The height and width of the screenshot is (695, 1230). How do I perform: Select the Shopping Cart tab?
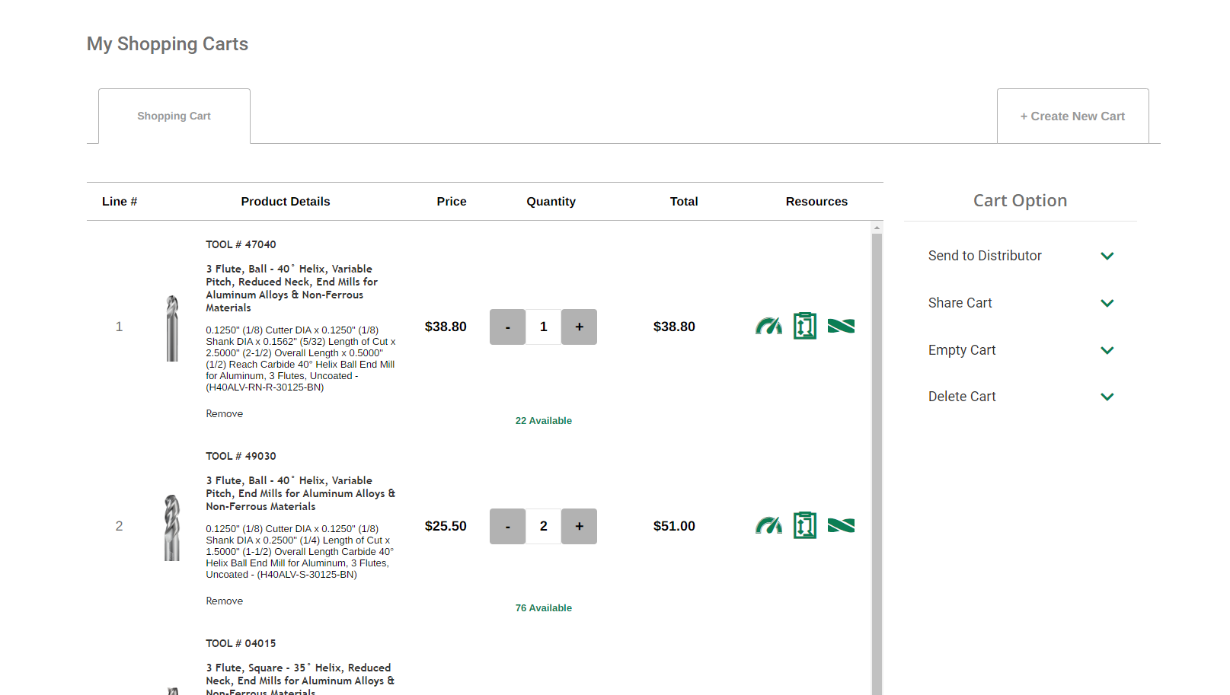(x=174, y=116)
